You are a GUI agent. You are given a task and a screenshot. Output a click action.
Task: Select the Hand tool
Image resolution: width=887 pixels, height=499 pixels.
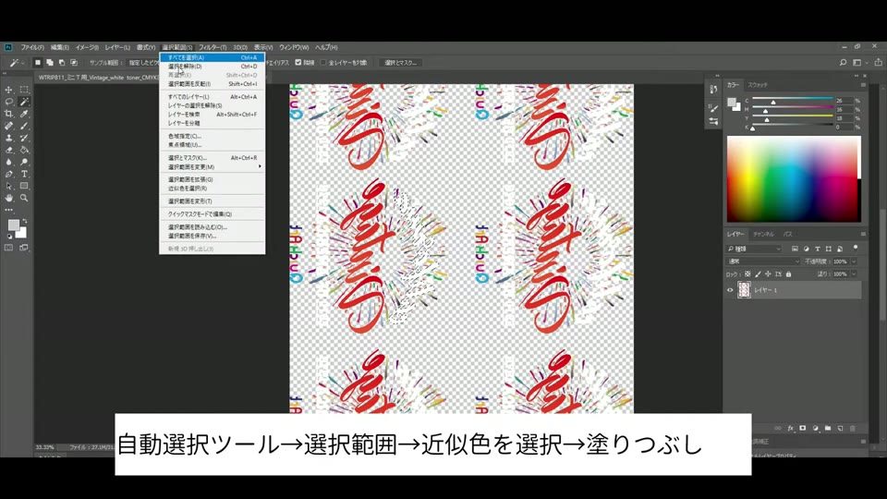click(x=8, y=198)
